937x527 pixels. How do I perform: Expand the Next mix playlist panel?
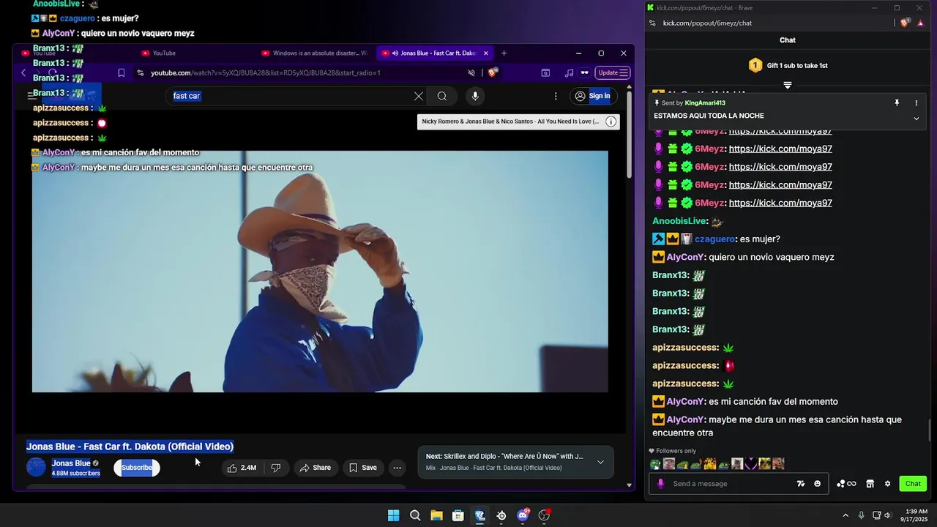pyautogui.click(x=600, y=462)
